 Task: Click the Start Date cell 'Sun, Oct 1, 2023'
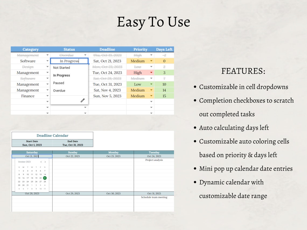(32, 144)
